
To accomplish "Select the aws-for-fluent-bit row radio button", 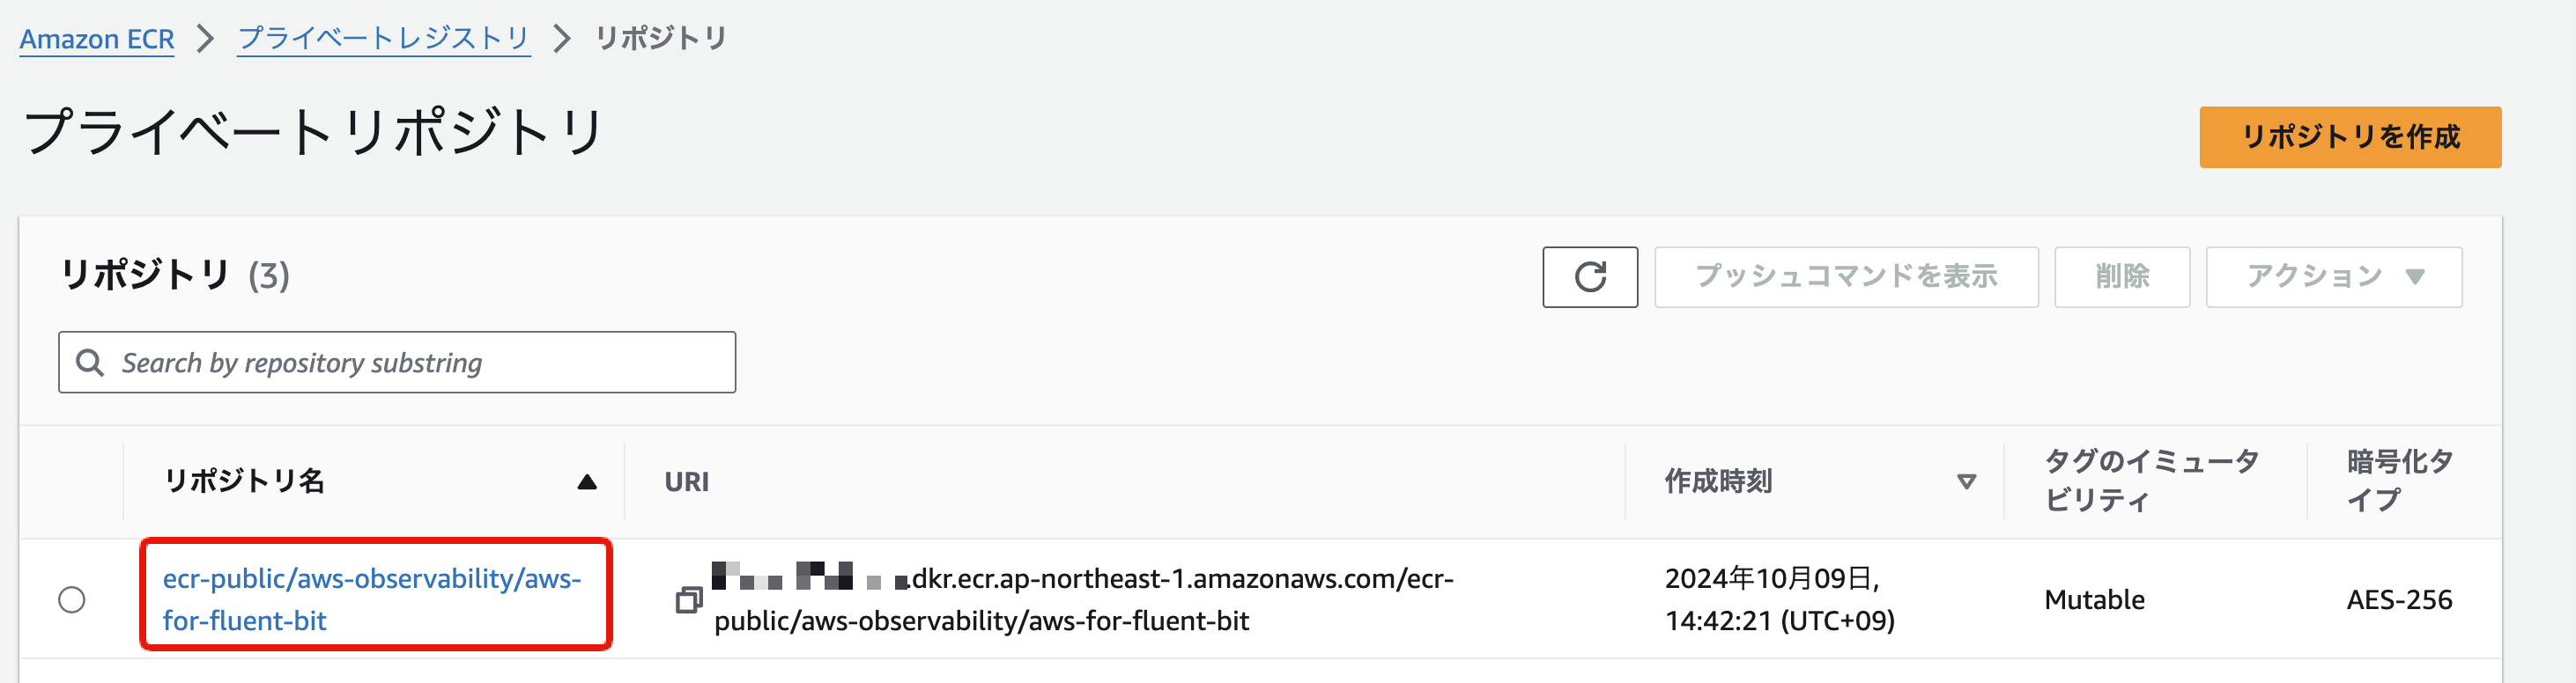I will point(72,599).
